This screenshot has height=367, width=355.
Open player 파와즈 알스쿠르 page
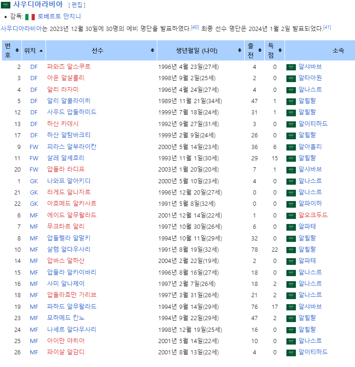point(69,67)
